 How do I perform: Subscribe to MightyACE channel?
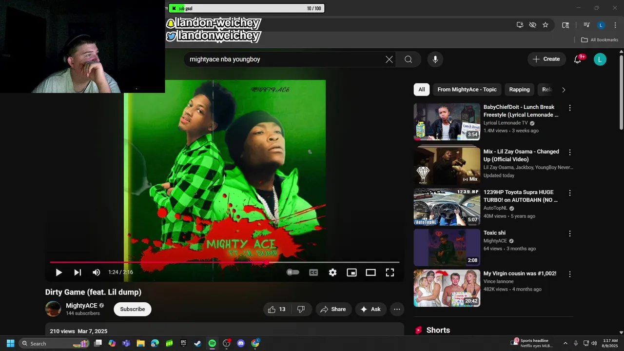tap(133, 309)
